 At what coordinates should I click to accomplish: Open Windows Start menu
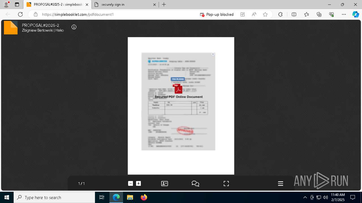(x=7, y=197)
